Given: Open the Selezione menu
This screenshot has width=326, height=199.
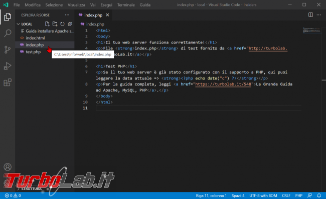Looking at the screenshot, I should pyautogui.click(x=54, y=5).
